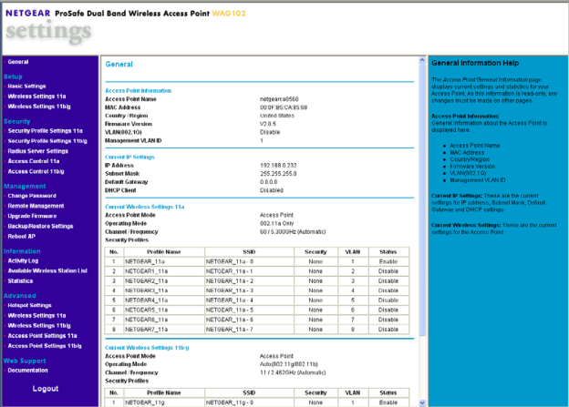Click the 60 / 5.300GHz channel value
The width and height of the screenshot is (569, 407).
coord(293,232)
